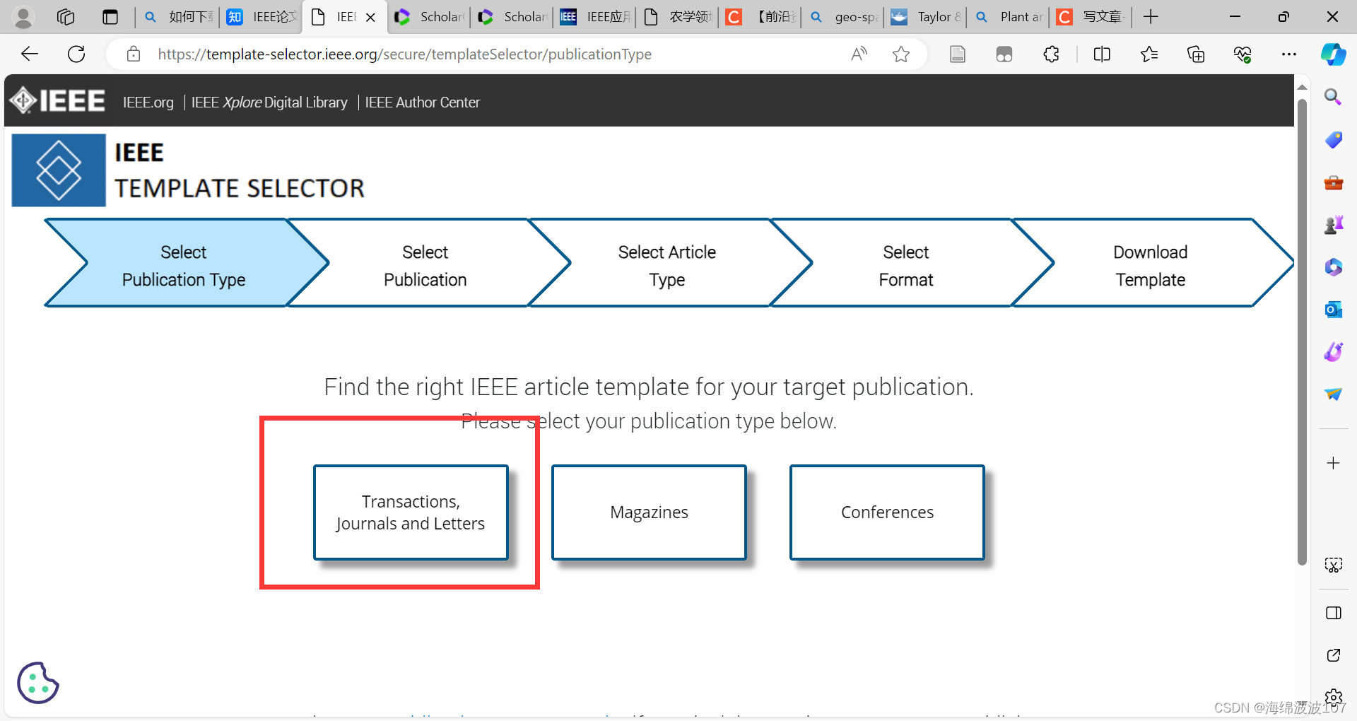This screenshot has width=1357, height=721.
Task: Click the scrollbar up arrow
Action: (1302, 87)
